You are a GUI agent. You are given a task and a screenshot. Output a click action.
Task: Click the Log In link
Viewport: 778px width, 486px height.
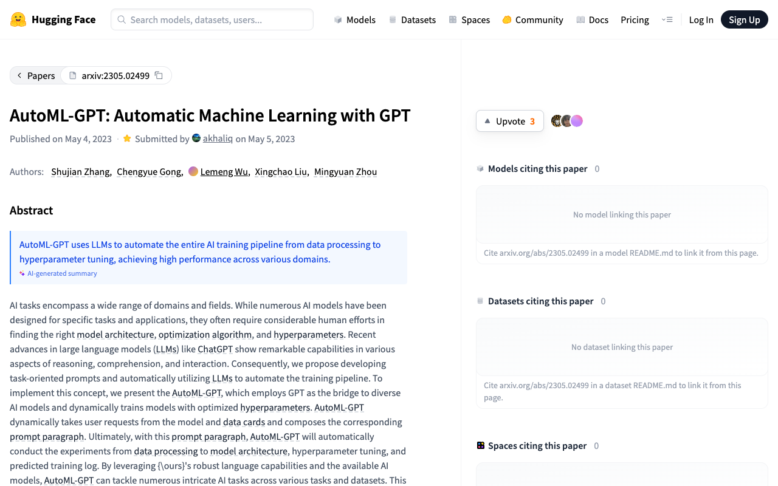coord(701,19)
